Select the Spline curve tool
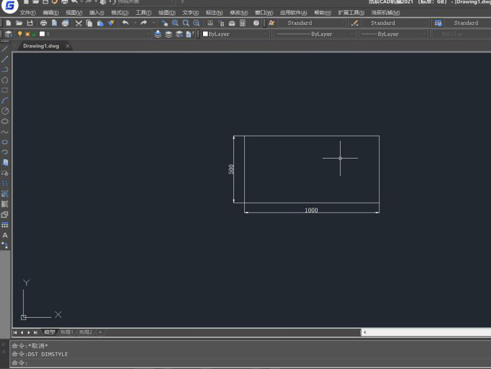The height and width of the screenshot is (369, 491). pos(5,132)
